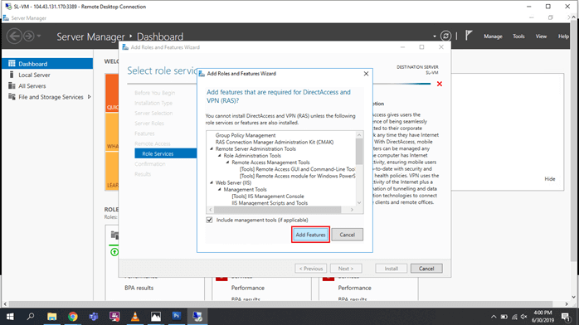Image resolution: width=579 pixels, height=325 pixels.
Task: Select Remote Access GUI and Command-Line Tools row
Action: pyautogui.click(x=297, y=169)
